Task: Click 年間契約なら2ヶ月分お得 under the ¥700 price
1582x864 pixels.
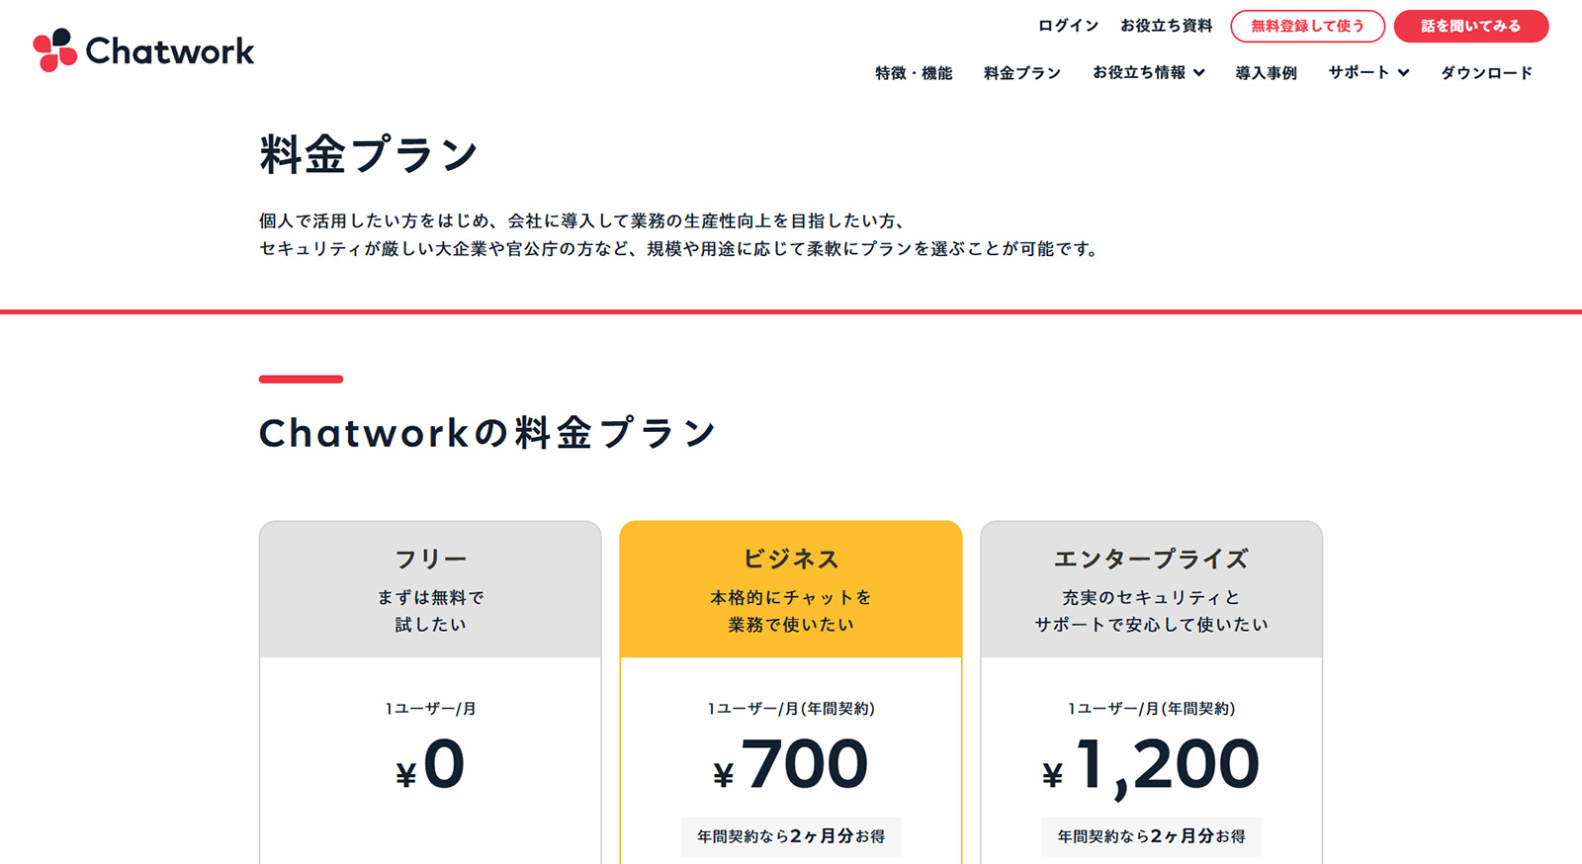Action: (x=791, y=836)
